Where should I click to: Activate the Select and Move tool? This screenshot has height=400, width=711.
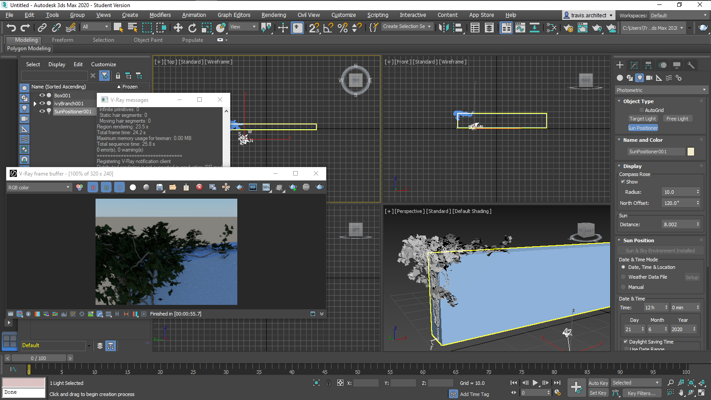click(178, 28)
